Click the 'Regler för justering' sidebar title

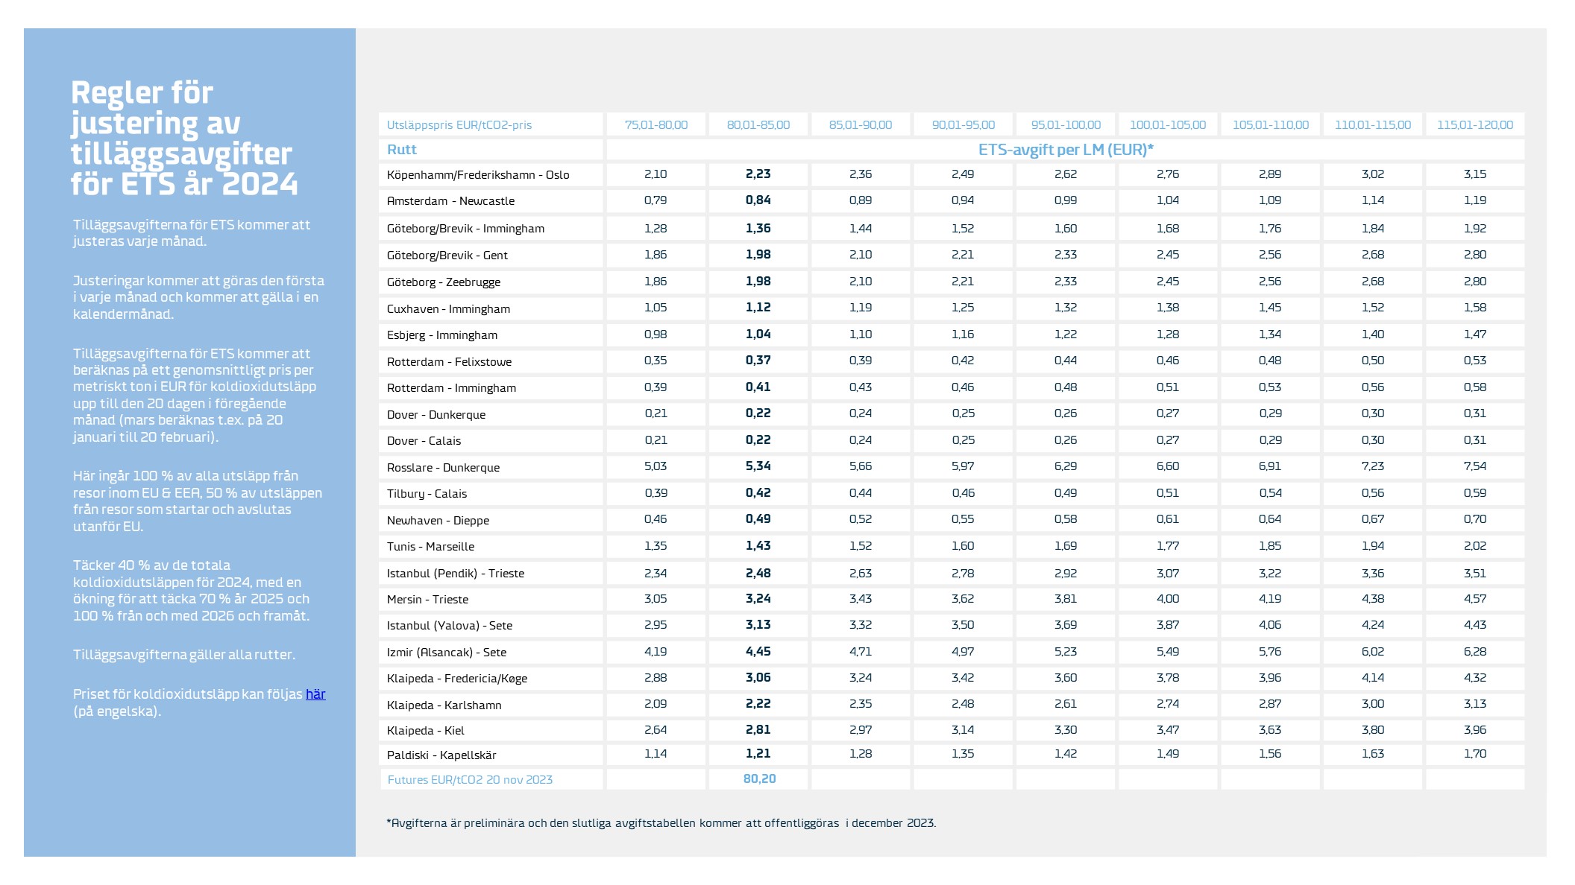coord(183,138)
